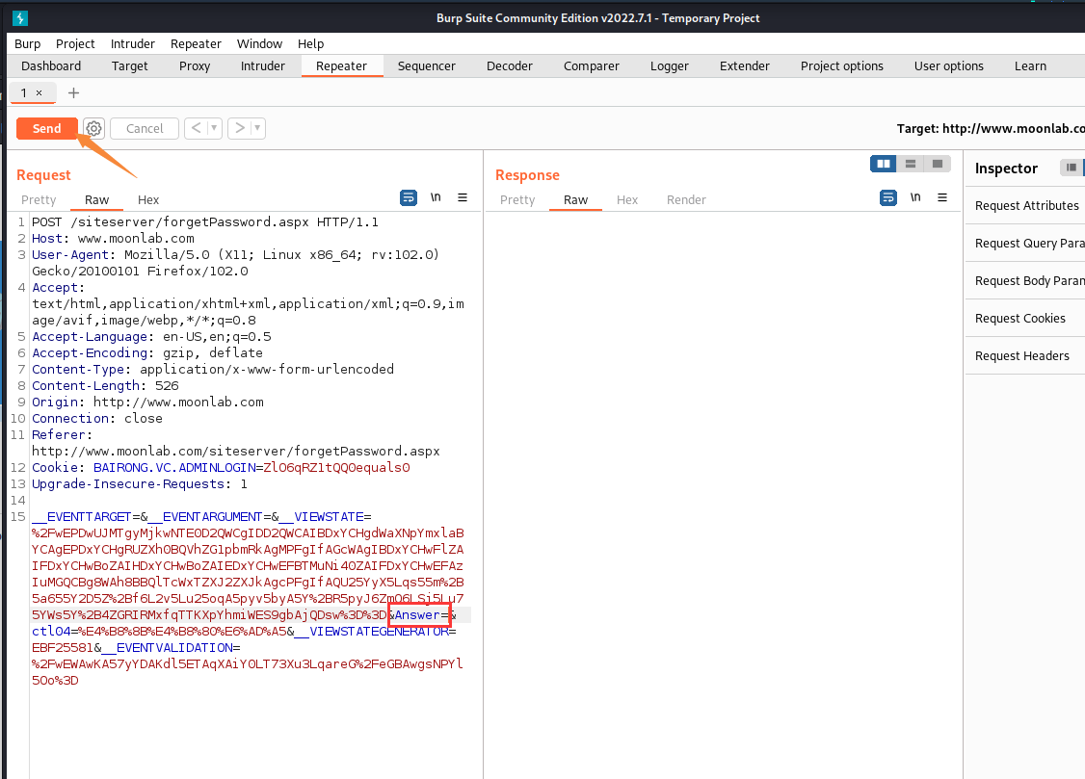Viewport: 1085px width, 779px height.
Task: Close Repeater tab 1 with x
Action: (x=39, y=92)
